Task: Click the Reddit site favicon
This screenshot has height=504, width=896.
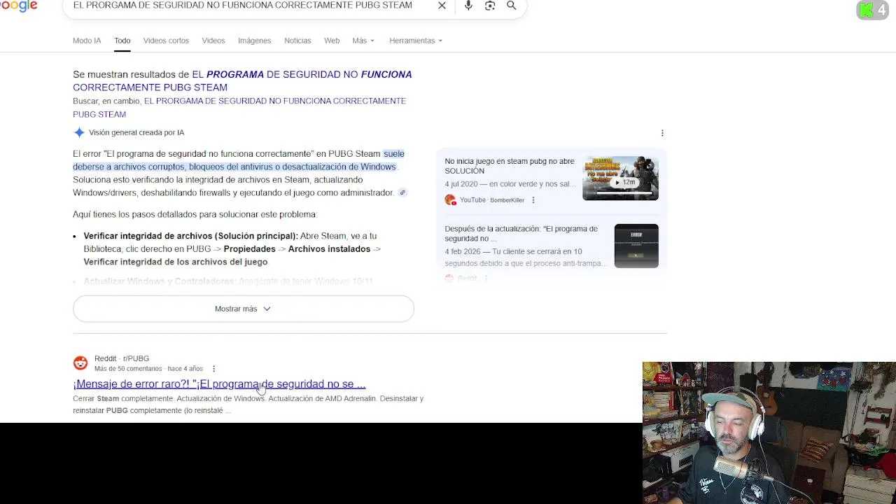Action: [80, 363]
